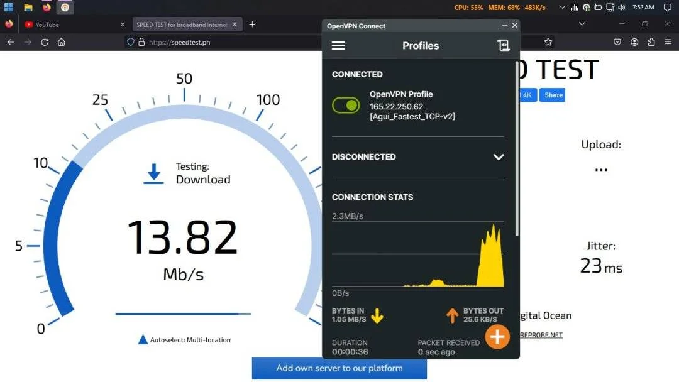
Task: Click the battery tray icon
Action: pos(598,8)
